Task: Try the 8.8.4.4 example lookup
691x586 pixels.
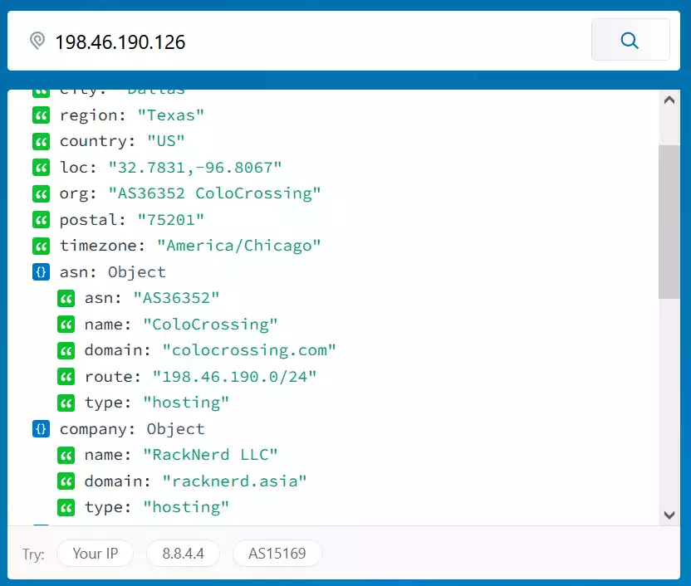Action: (183, 554)
